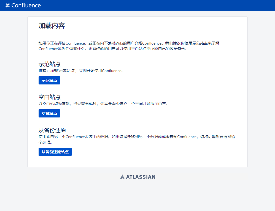
Task: Click the bold 示范站点 text in intro paragraph
Action: pyautogui.click(x=200, y=43)
